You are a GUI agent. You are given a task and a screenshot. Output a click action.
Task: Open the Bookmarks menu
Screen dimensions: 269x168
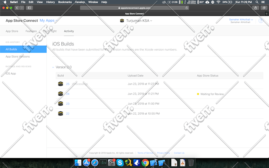tap(65, 2)
